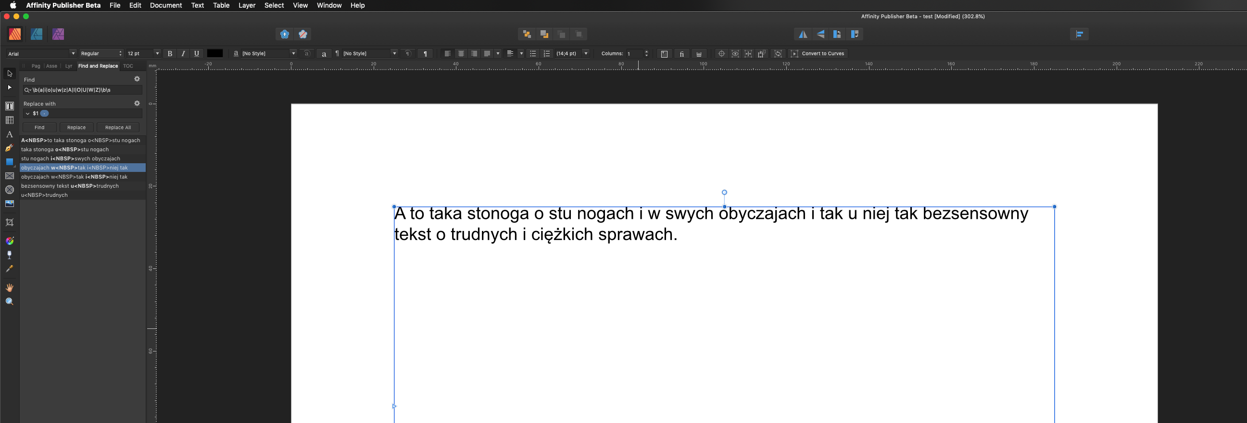Toggle bulleted list
1247x423 pixels.
click(x=533, y=54)
